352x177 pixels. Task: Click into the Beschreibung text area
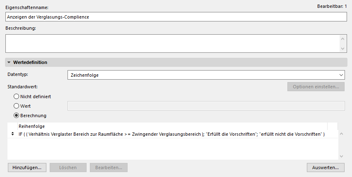pos(172,43)
